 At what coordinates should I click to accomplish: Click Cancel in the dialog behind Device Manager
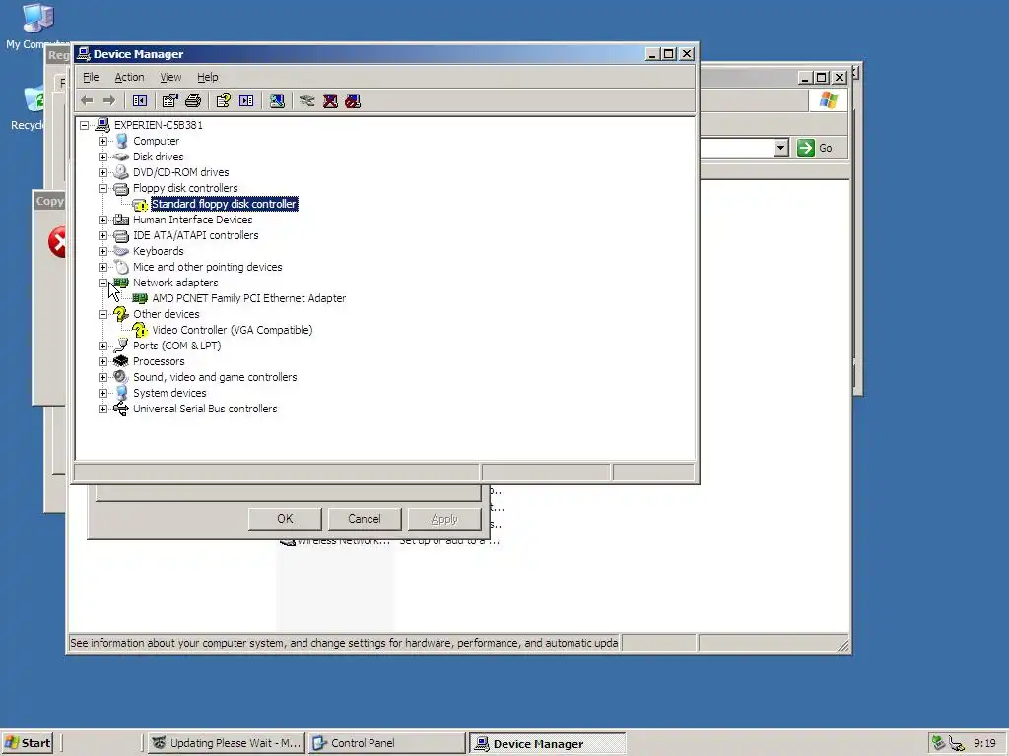365,519
